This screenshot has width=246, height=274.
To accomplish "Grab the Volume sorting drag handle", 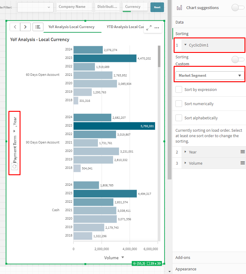I will point(243,163).
